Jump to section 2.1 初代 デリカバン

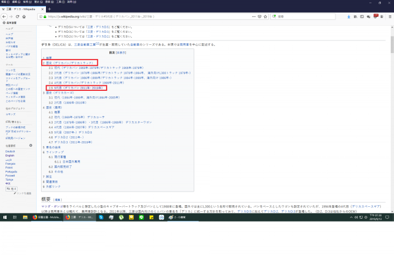click(x=96, y=68)
